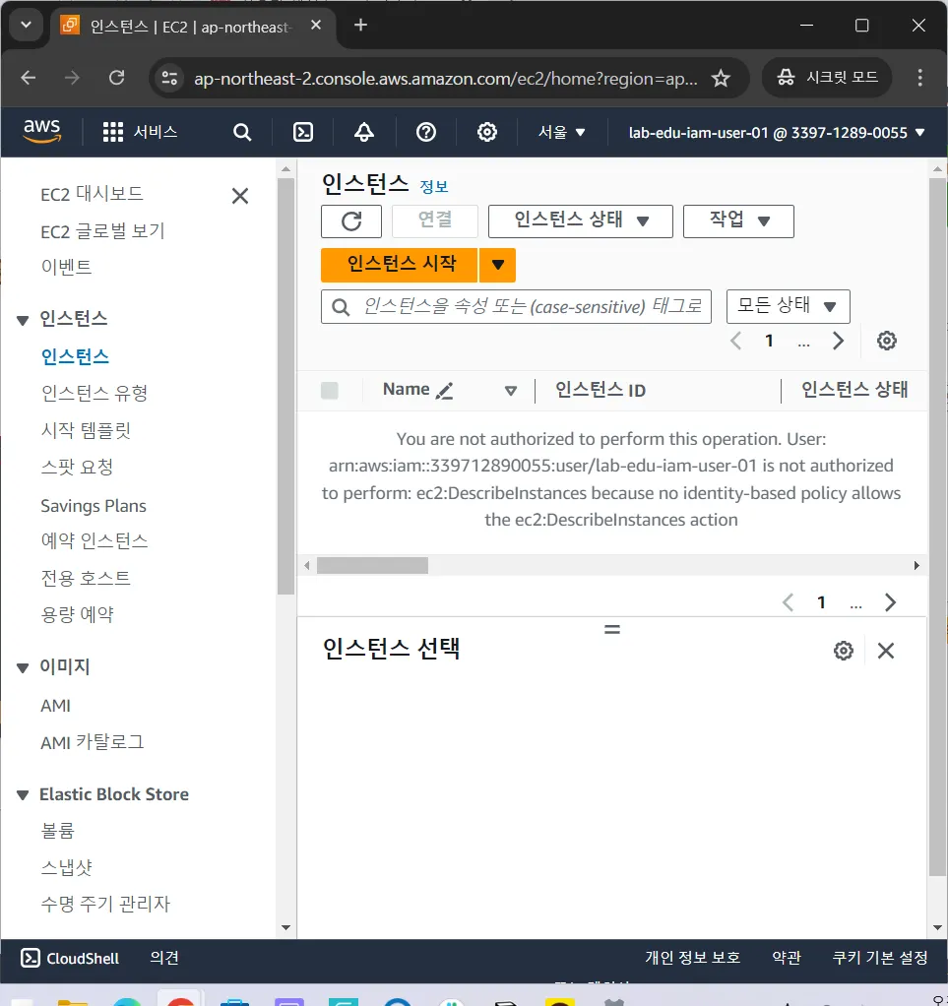Click the horizontal table scrollbar thumb
Screen dimensions: 948x1006
coord(372,565)
